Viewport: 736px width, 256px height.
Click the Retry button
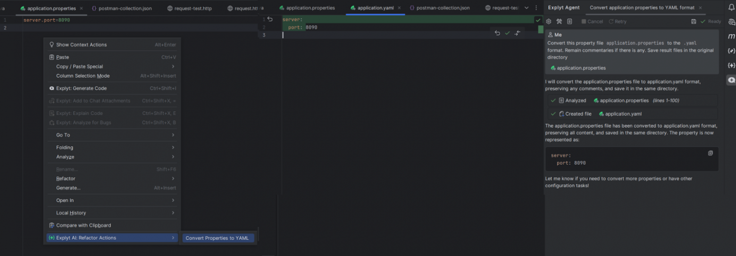click(x=618, y=22)
